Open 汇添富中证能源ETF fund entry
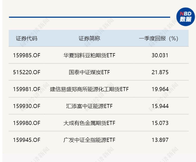The height and width of the screenshot is (162, 196). pyautogui.click(x=89, y=106)
